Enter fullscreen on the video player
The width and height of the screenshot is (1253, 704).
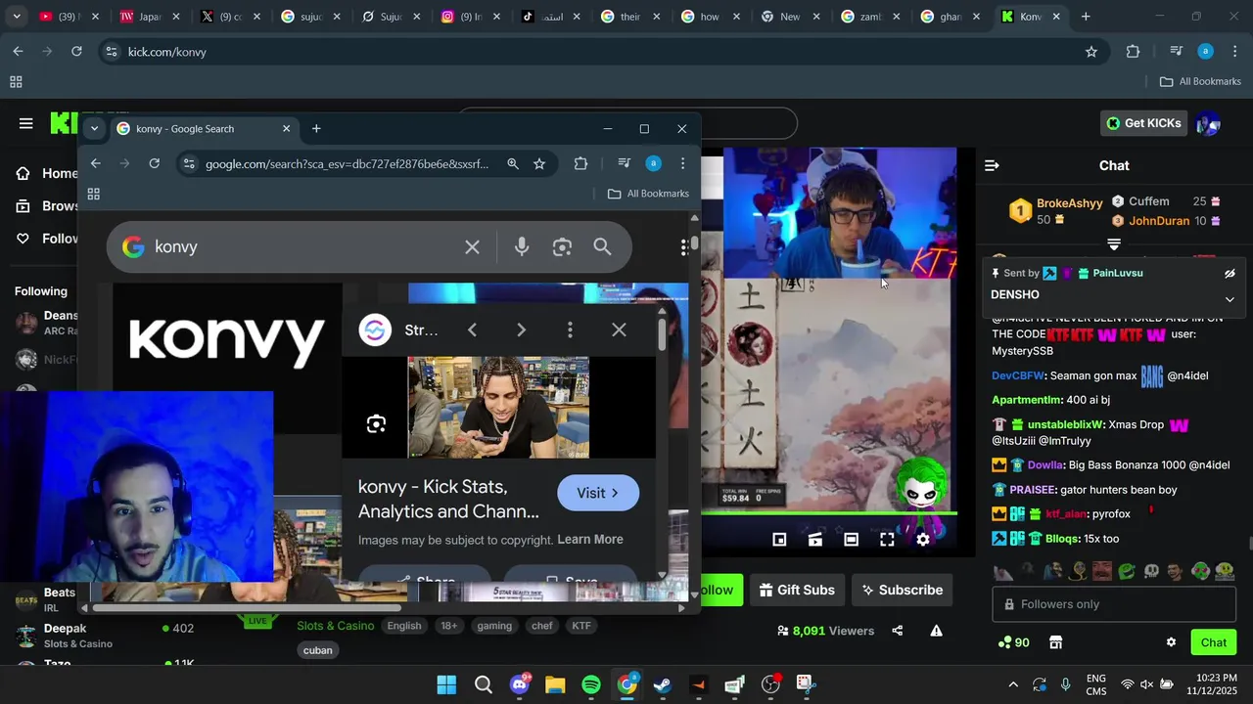coord(887,539)
